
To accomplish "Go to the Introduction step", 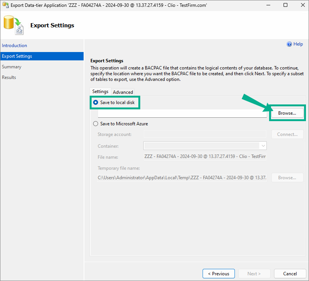I will click(x=14, y=46).
